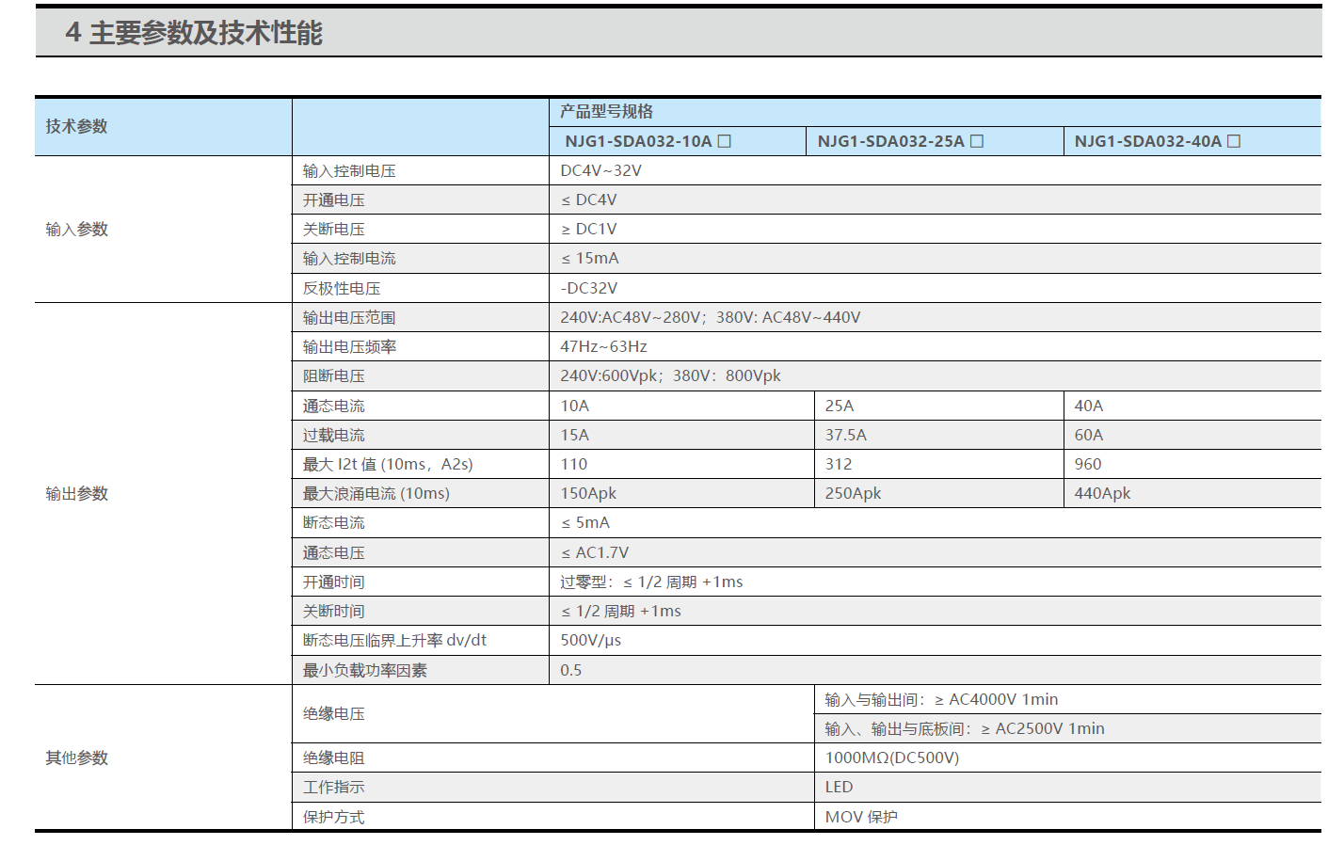1344x845 pixels.
Task: Select the value '≤ 15mA'
Action: [x=590, y=258]
